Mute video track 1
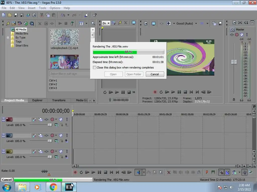This screenshot has height=192, width=257. click(x=61, y=119)
